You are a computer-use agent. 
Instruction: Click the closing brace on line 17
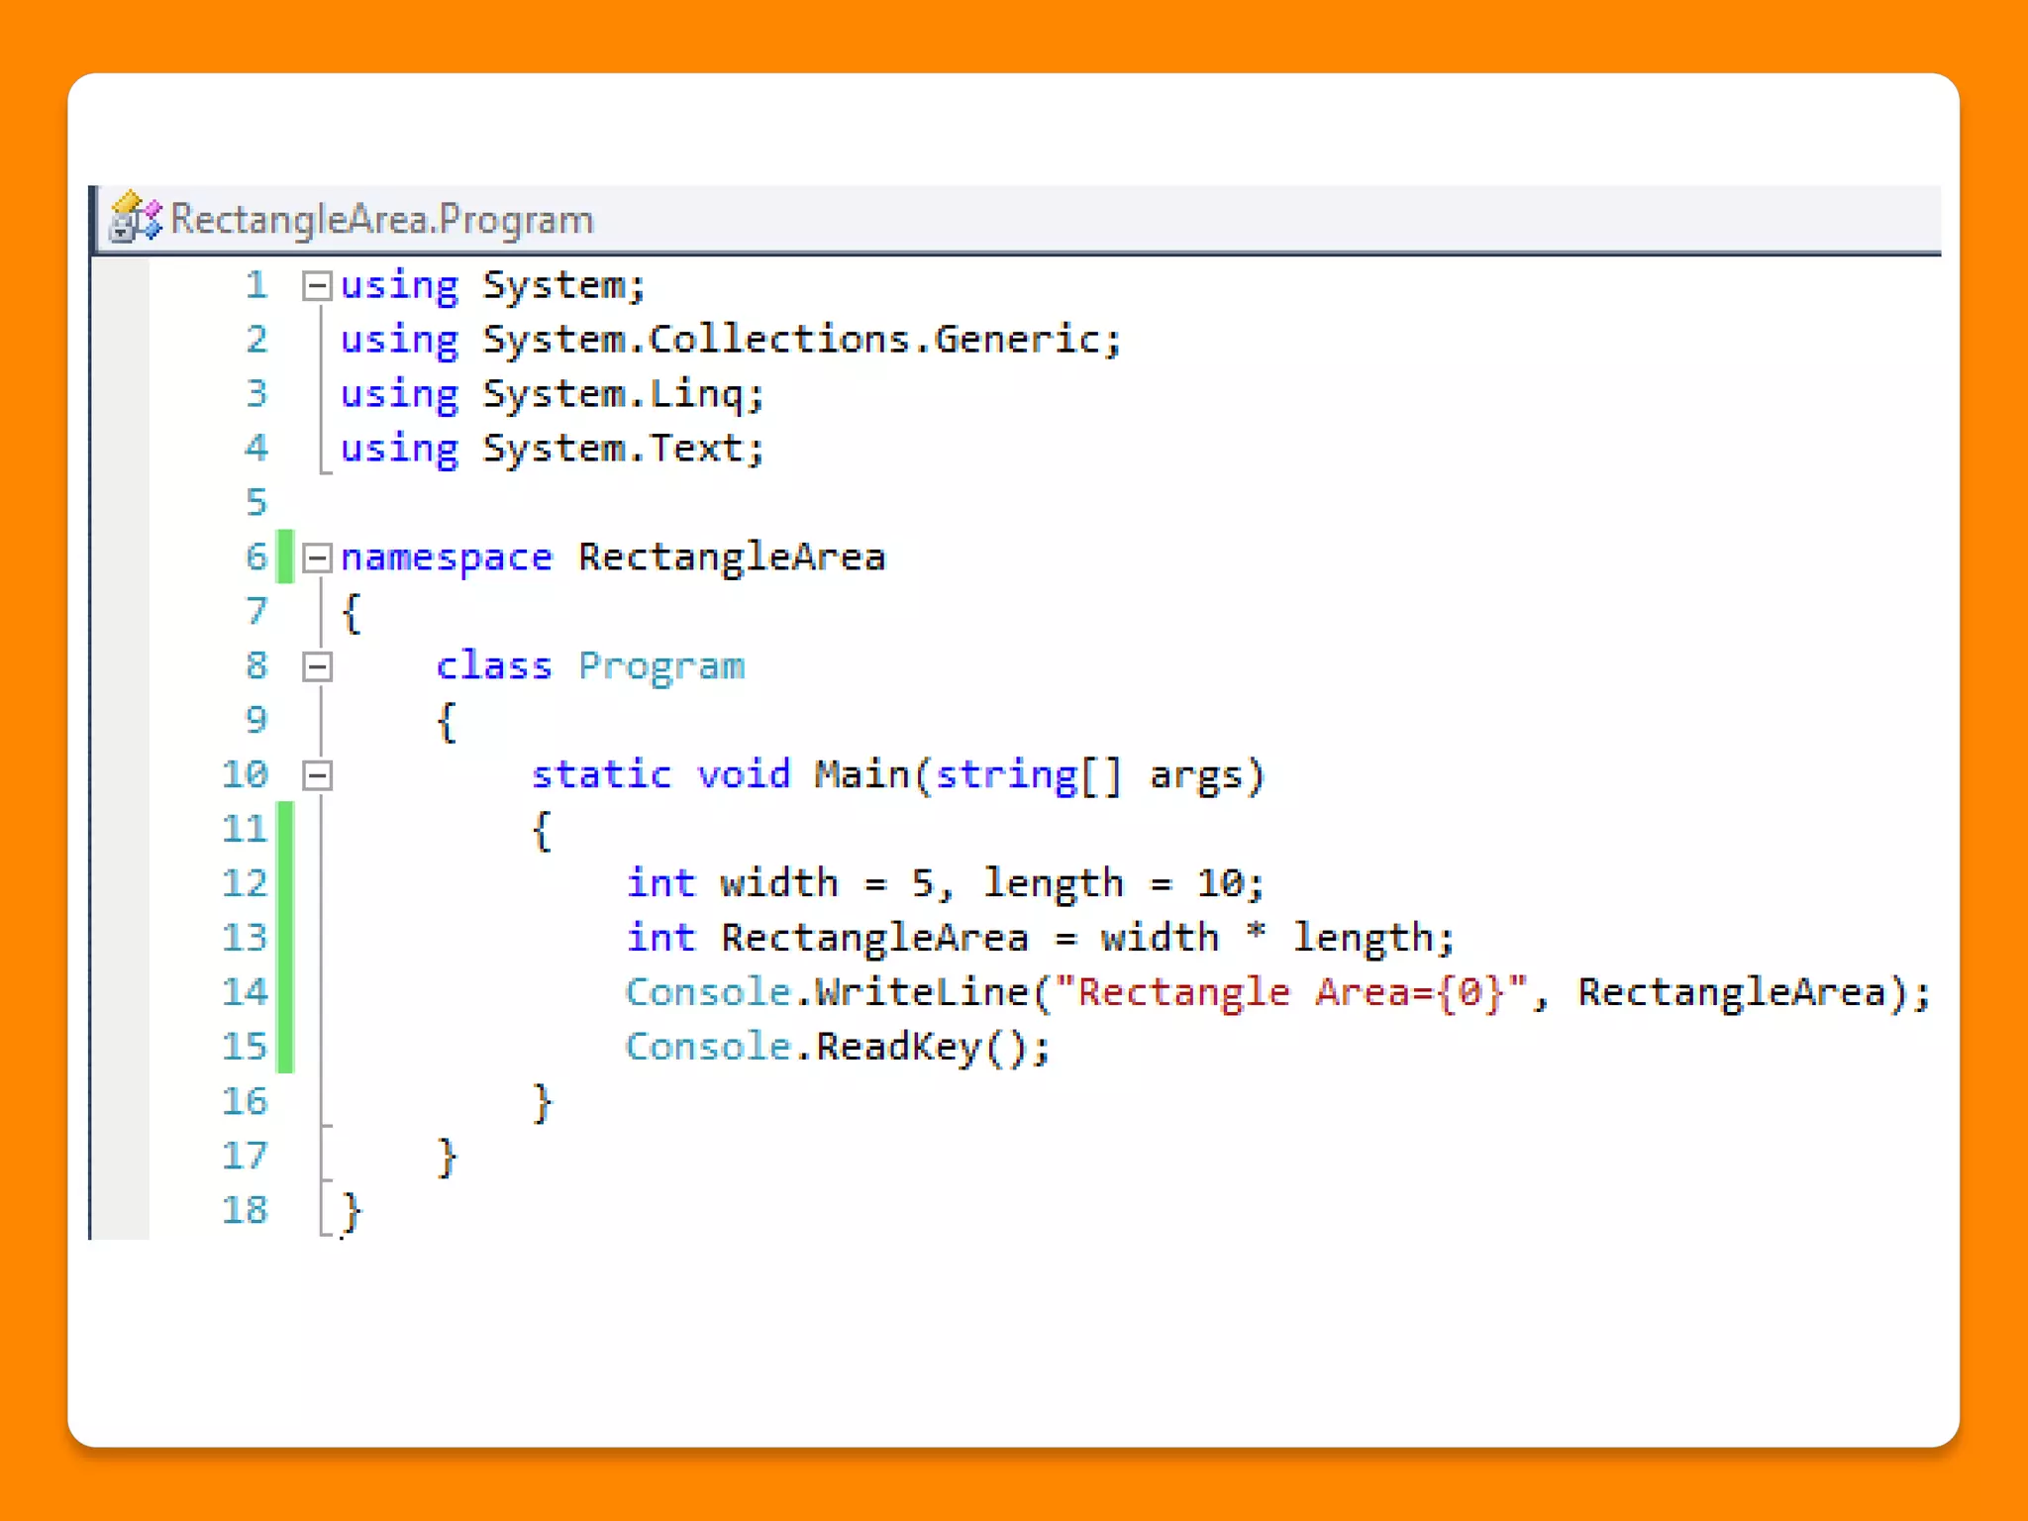(x=447, y=1157)
